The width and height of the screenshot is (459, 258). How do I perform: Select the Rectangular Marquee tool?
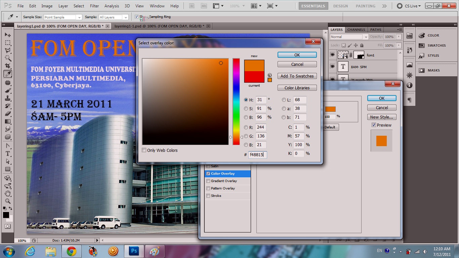(x=8, y=43)
